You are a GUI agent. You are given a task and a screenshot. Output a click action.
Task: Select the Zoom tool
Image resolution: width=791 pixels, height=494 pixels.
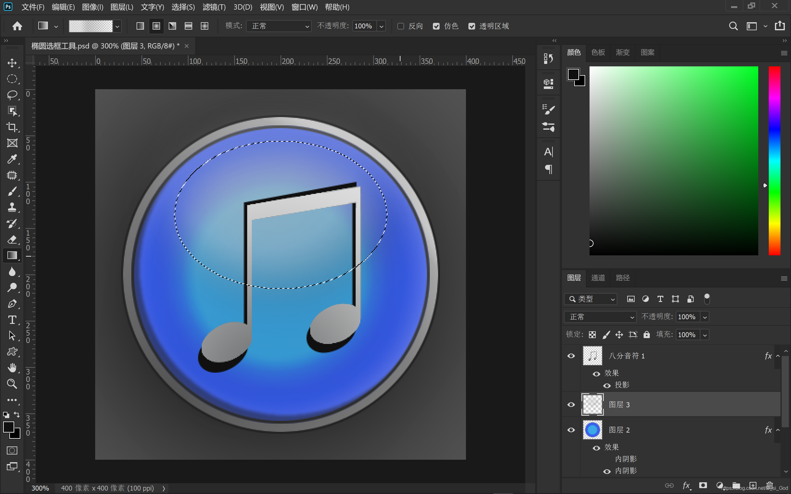click(12, 383)
